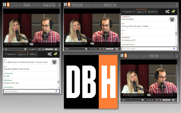This screenshot has width=181, height=113.
Task: Click volume slider in Side-By-Side window player
Action: pyautogui.click(x=110, y=49)
